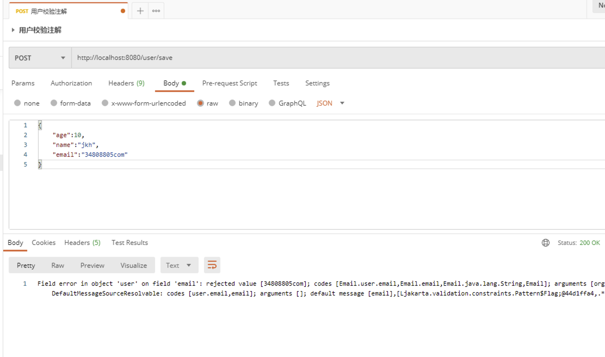Select the binary body option
This screenshot has width=605, height=357.
(232, 103)
